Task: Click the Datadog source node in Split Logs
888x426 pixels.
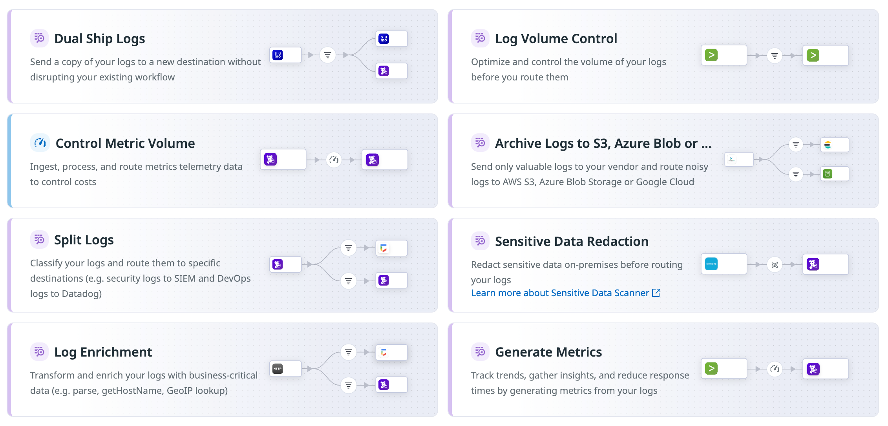Action: point(285,264)
